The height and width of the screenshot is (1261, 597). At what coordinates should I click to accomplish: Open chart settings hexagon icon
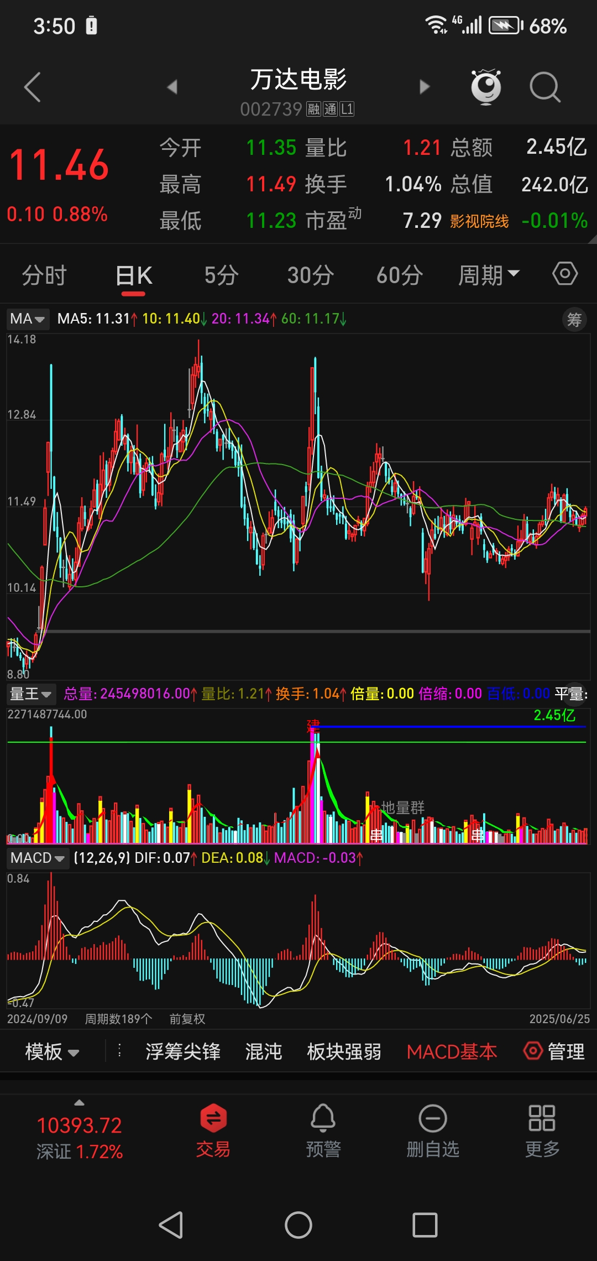point(565,274)
